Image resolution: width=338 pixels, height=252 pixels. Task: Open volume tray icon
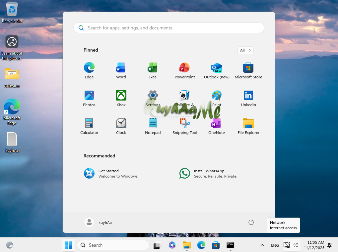tap(296, 245)
